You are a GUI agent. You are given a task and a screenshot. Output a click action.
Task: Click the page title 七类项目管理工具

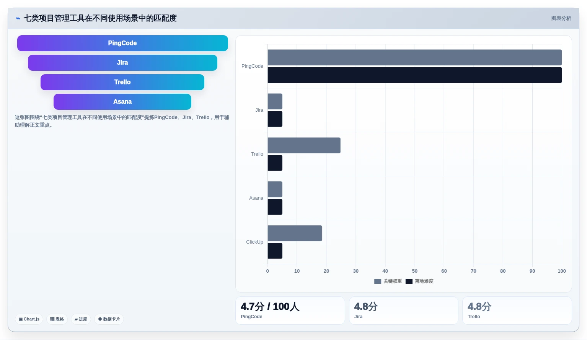(100, 18)
